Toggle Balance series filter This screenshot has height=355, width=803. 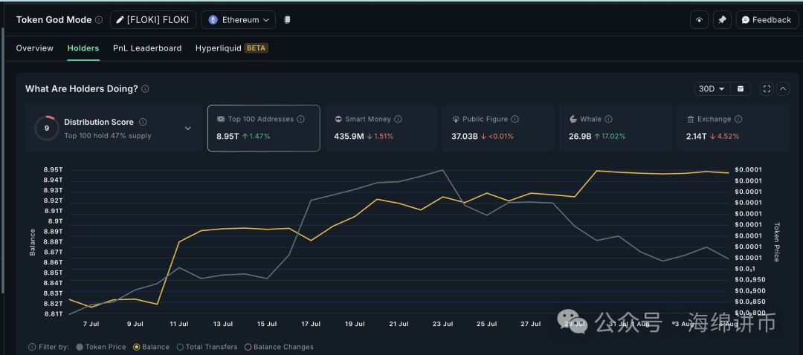[x=151, y=347]
